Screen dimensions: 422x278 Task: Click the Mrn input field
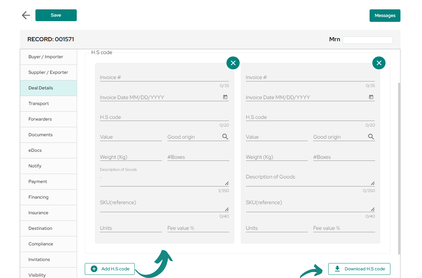click(x=368, y=40)
